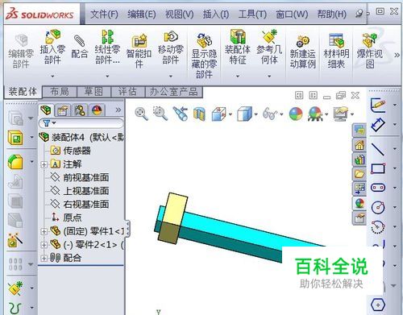The width and height of the screenshot is (403, 315).
Task: Open PropertyManager tab icon
Action: pos(62,110)
